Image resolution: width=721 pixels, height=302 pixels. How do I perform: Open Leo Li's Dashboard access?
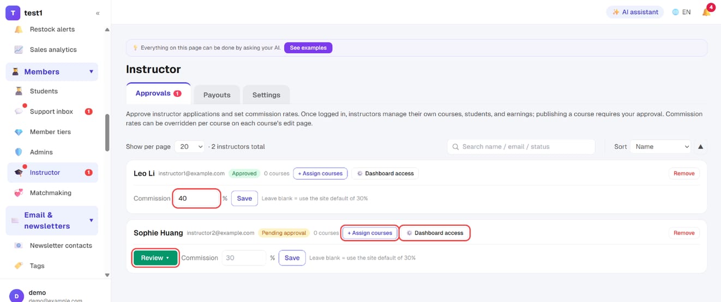click(385, 174)
